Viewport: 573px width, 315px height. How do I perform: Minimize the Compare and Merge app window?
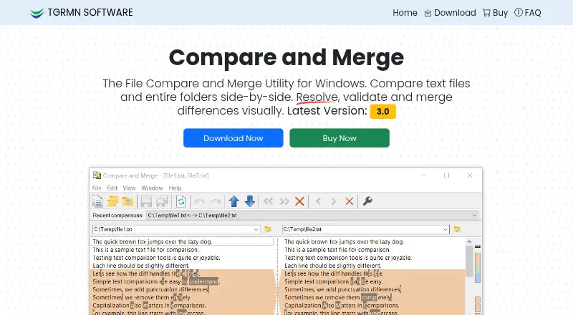tap(423, 175)
